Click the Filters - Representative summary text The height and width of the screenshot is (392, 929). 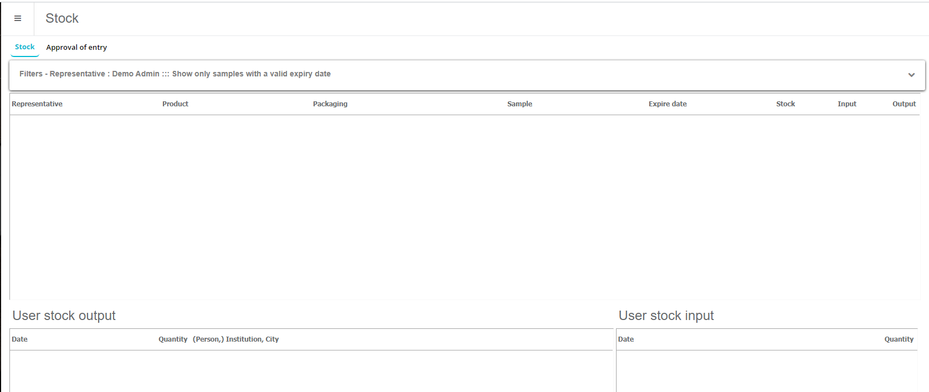pos(175,74)
